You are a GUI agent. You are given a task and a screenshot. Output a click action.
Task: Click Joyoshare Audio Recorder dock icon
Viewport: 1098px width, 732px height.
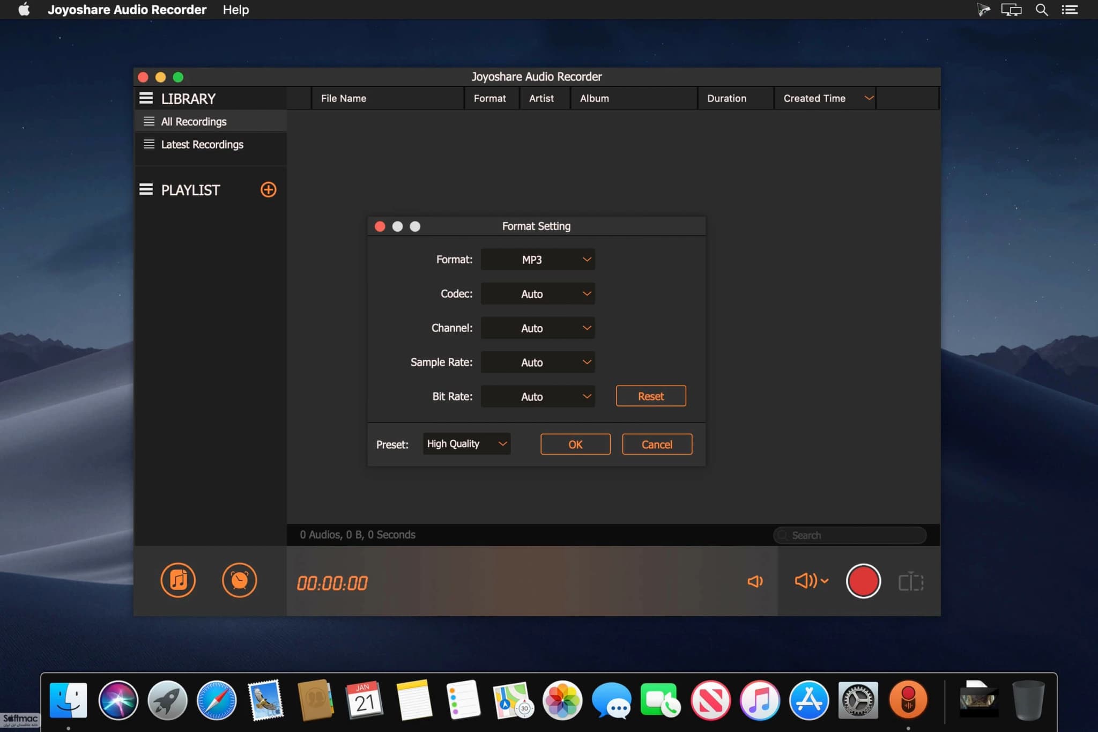908,700
